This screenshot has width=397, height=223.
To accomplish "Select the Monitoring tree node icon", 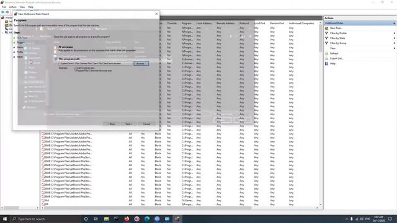I will tap(7, 32).
